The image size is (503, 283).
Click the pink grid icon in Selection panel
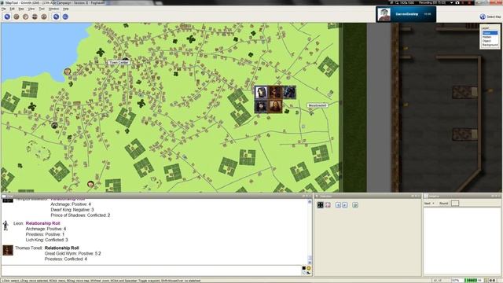328,204
